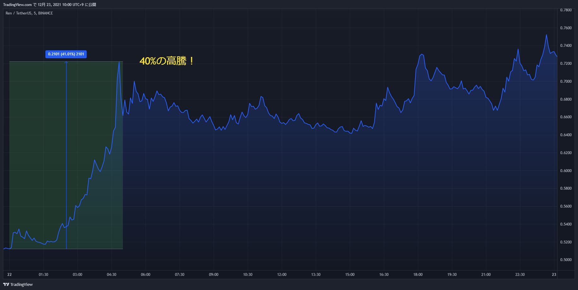The height and width of the screenshot is (290, 578).
Task: Click the 0.2101 (41.01%) 2101 measurement label
Action: 66,54
